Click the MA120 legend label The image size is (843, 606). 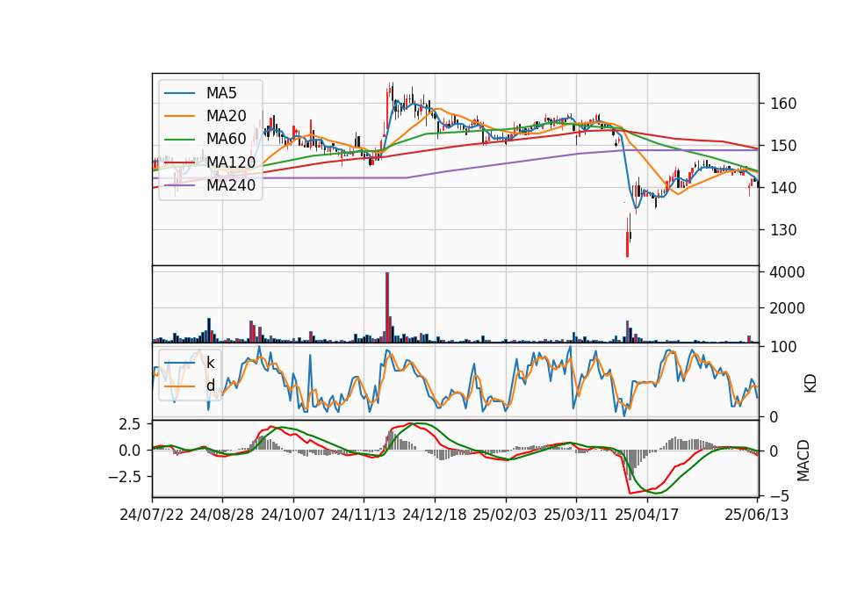tap(231, 162)
